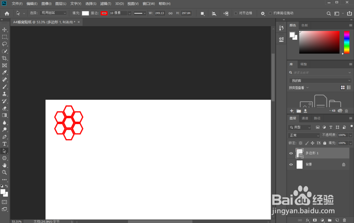Toggle lock transparent pixels
The image size is (354, 223).
pos(301,143)
